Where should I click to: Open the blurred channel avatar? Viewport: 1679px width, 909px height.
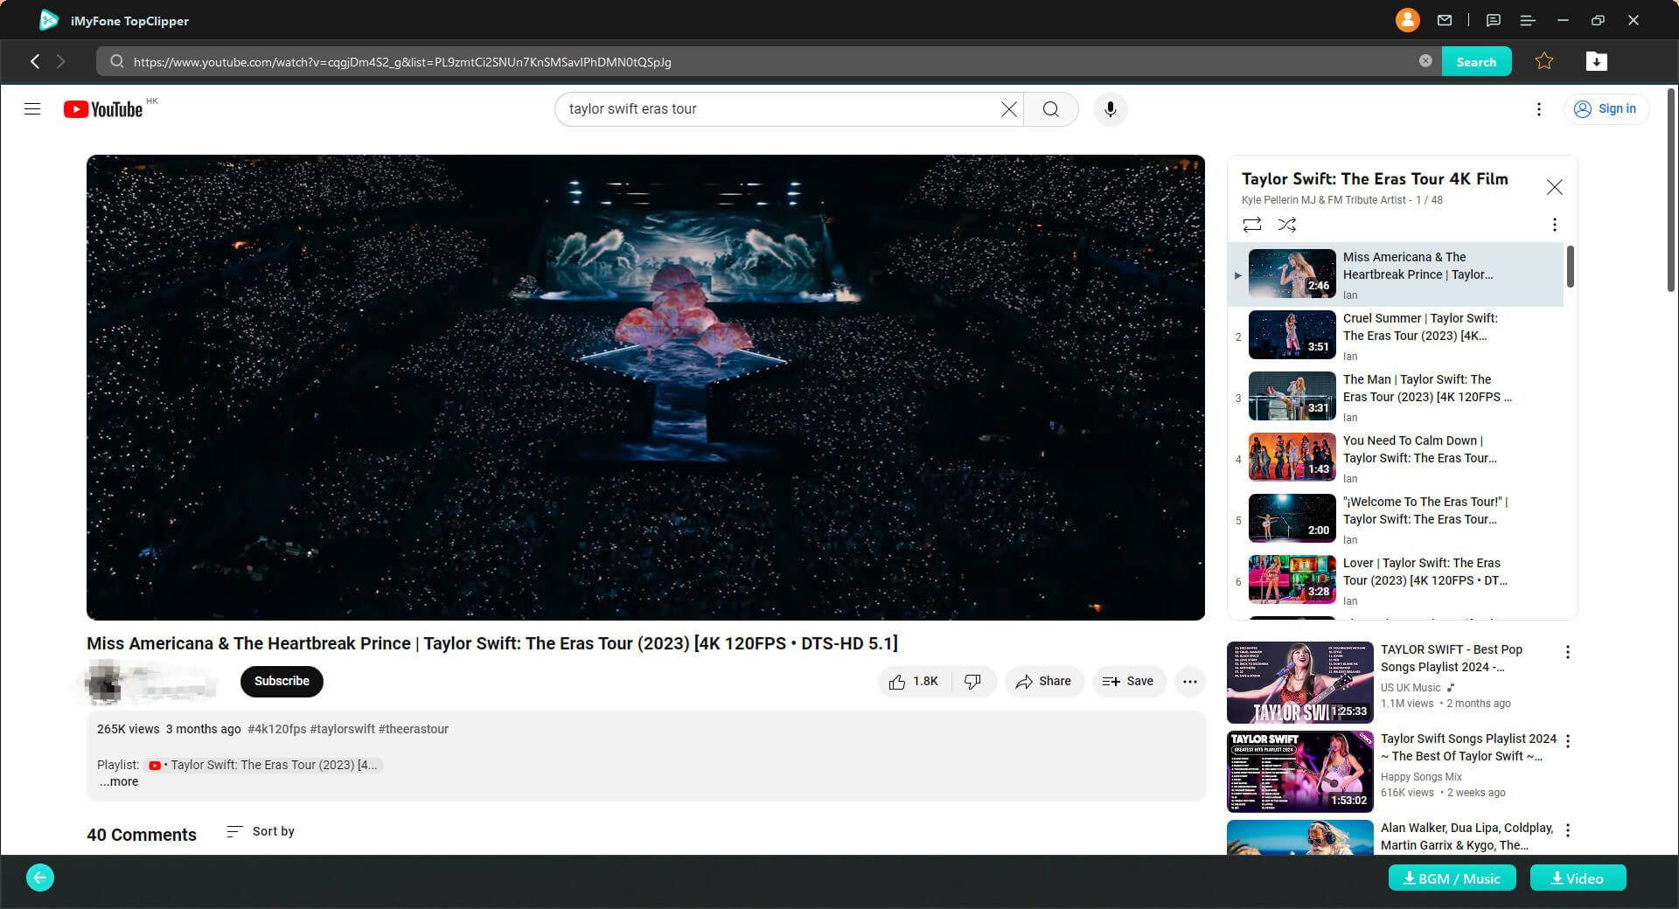105,683
